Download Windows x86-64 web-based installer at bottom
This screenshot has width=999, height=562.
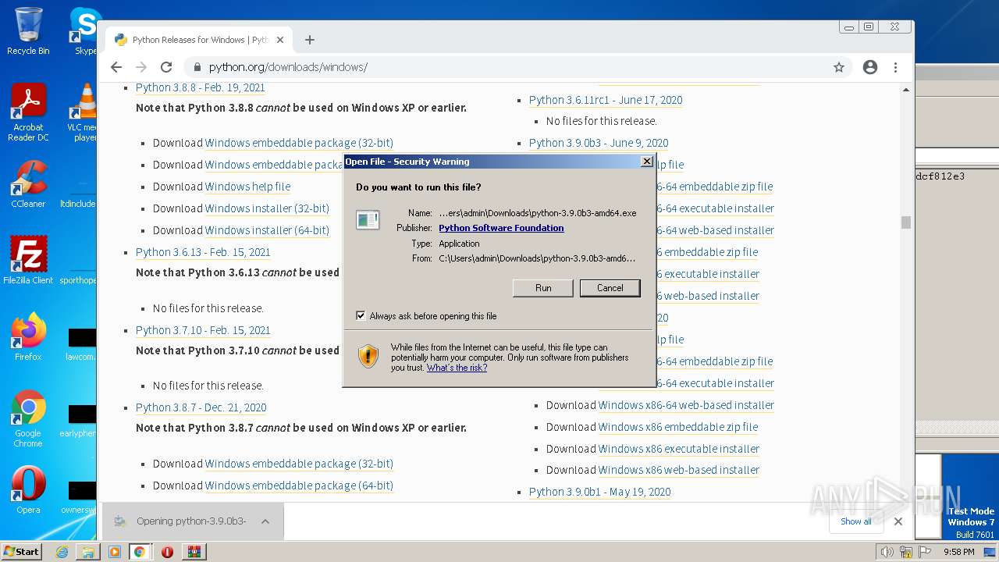click(x=686, y=405)
